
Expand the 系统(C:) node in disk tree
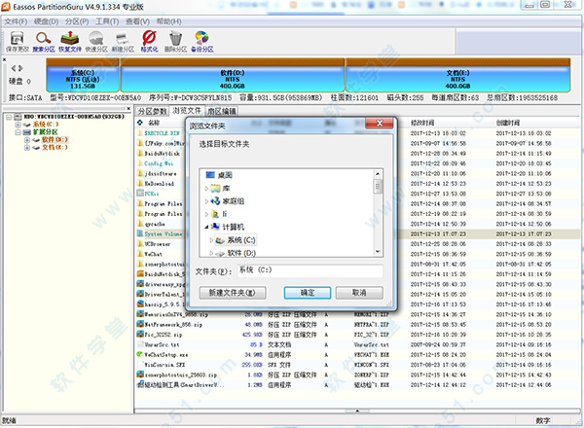click(x=18, y=125)
